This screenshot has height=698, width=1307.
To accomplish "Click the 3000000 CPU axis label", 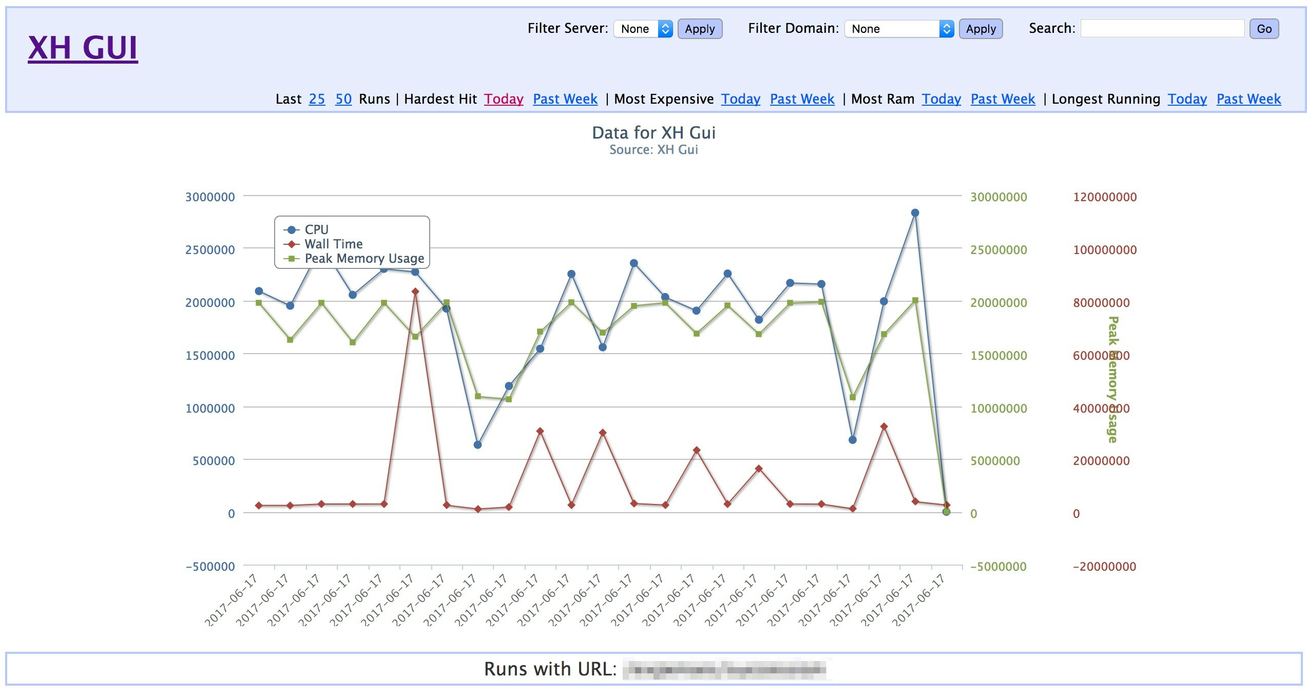I will pyautogui.click(x=210, y=197).
